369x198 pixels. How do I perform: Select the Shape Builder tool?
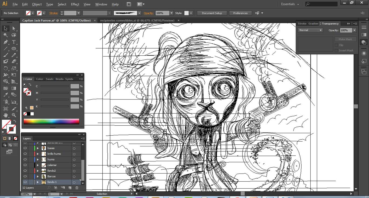(x=5, y=81)
